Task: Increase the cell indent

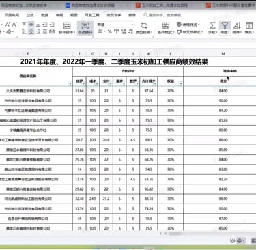Action: 52,25
